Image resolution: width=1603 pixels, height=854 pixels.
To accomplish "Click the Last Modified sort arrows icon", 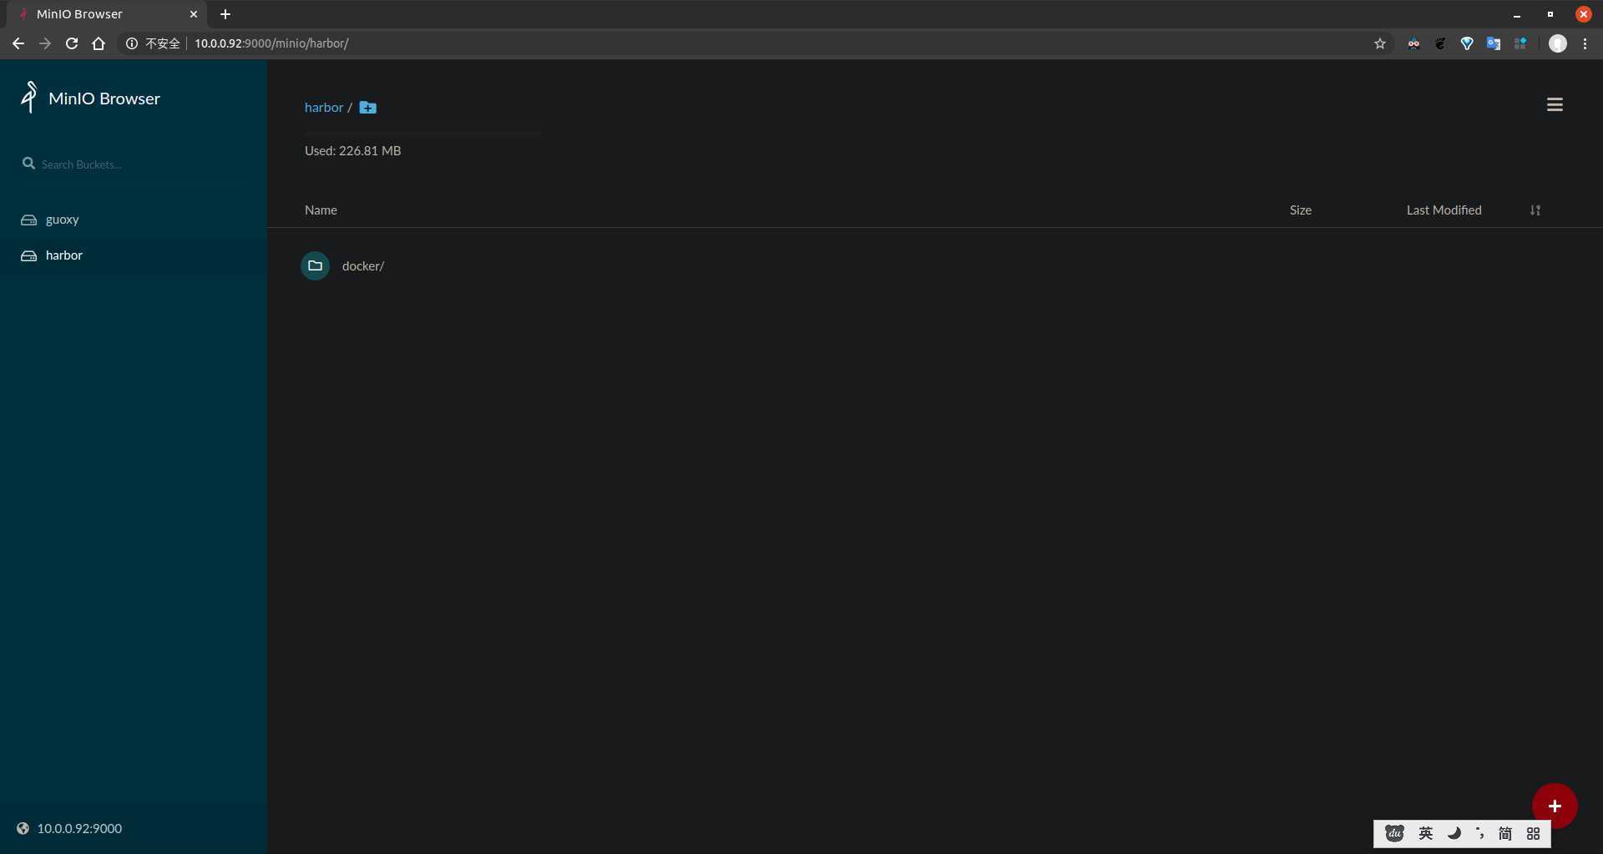I will coord(1535,210).
